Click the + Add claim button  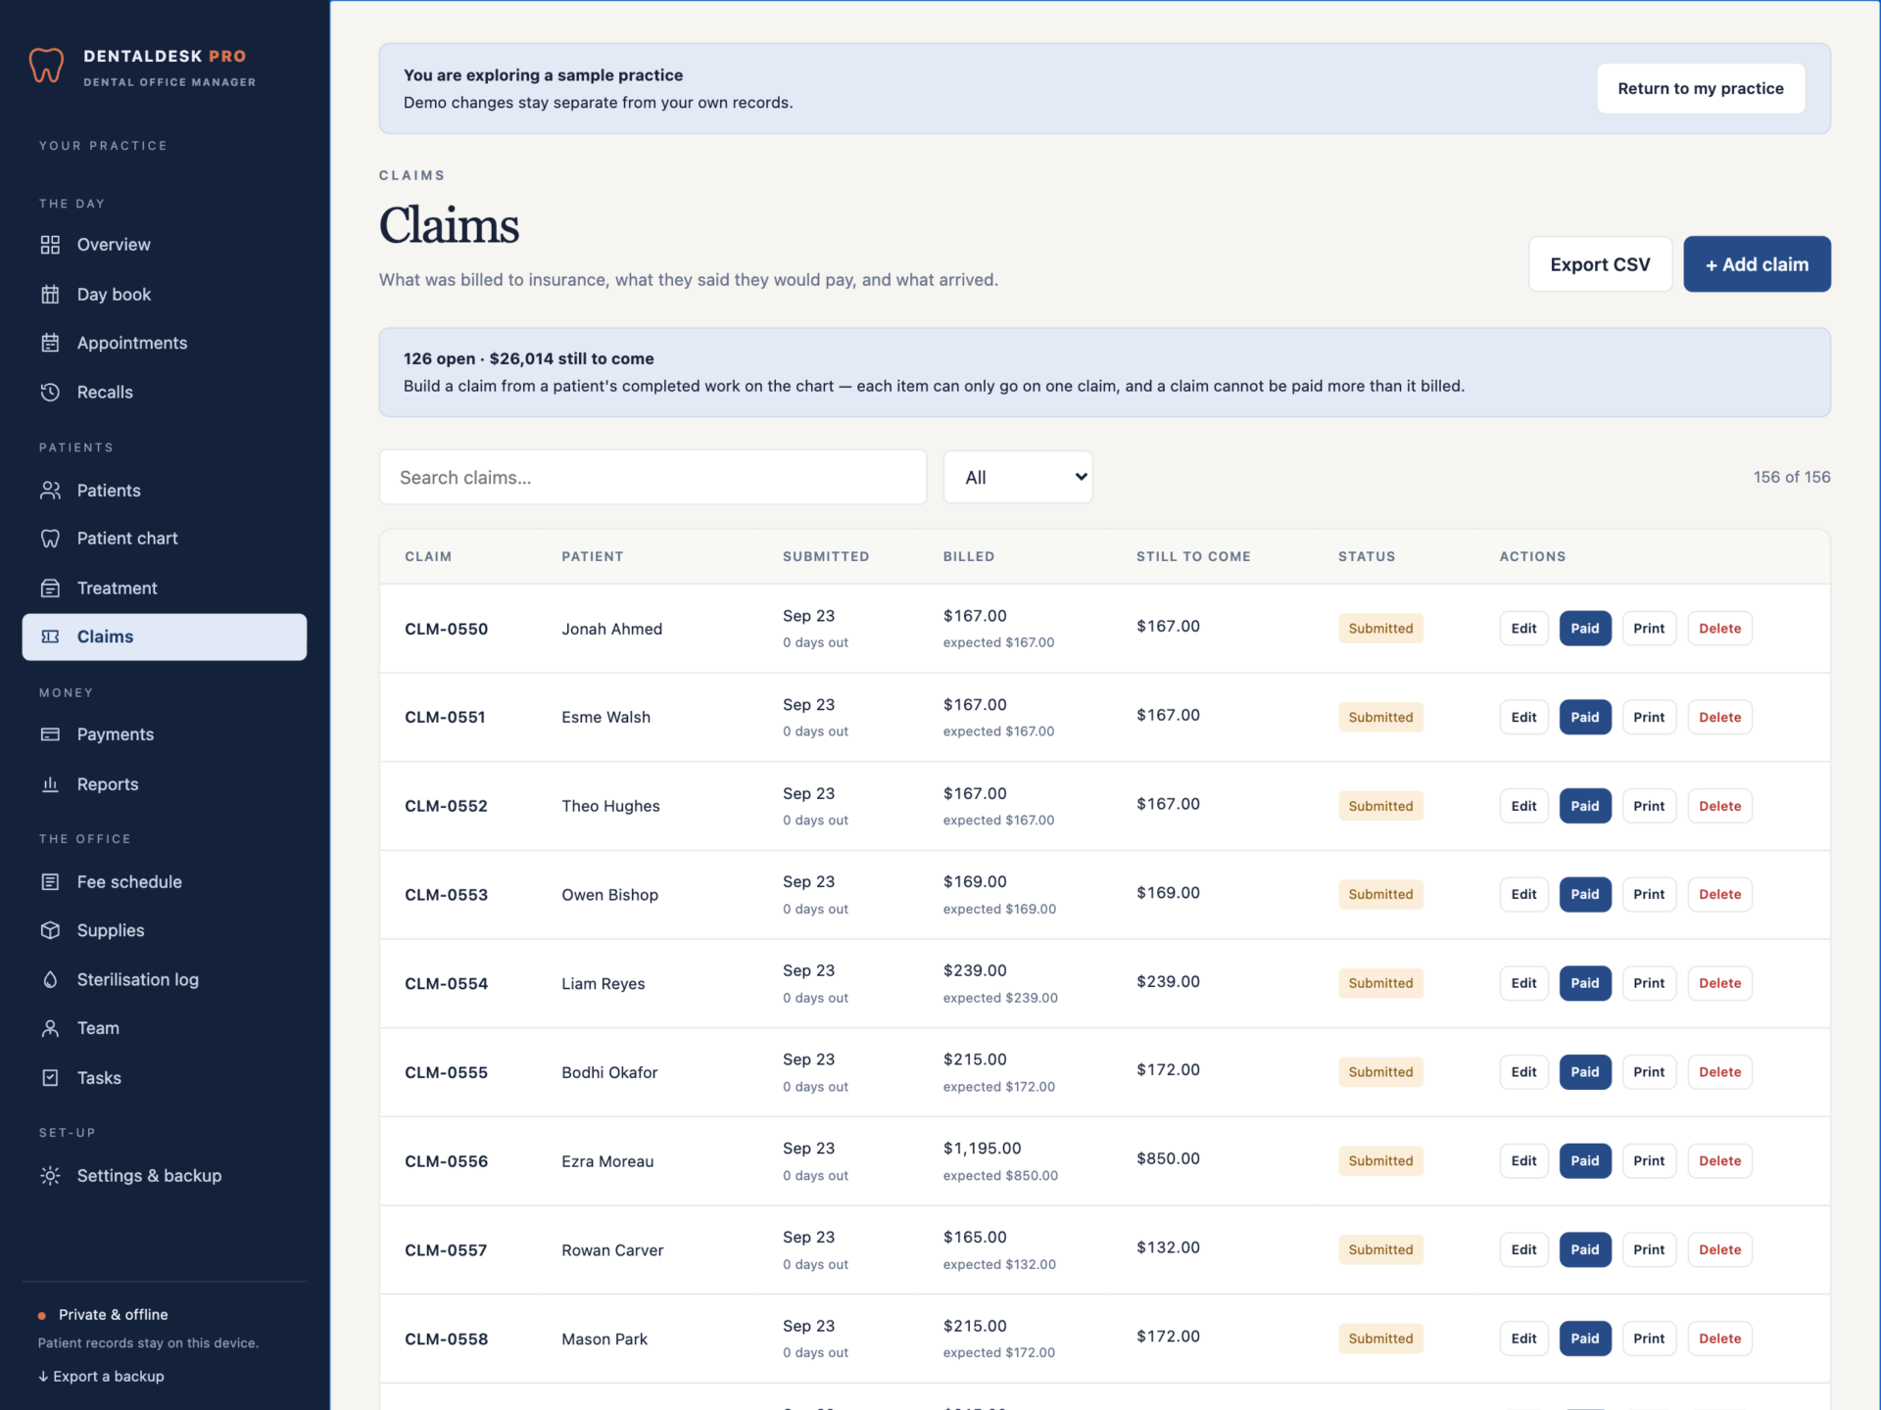1757,264
